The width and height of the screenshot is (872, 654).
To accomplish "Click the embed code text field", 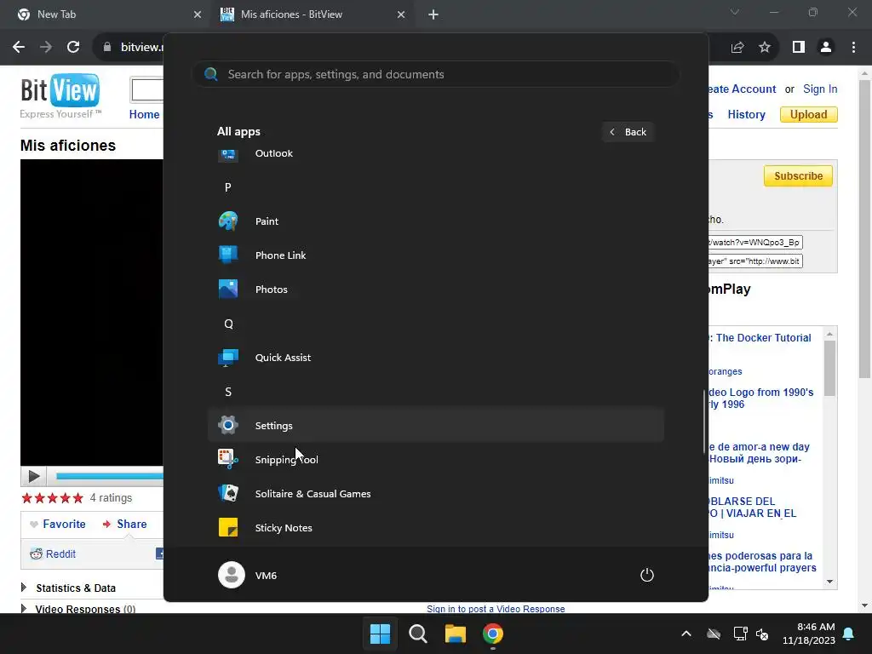I will coord(755,261).
